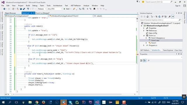The image size is (187, 105).
Task: Open the File menu
Action: pos(3,6)
